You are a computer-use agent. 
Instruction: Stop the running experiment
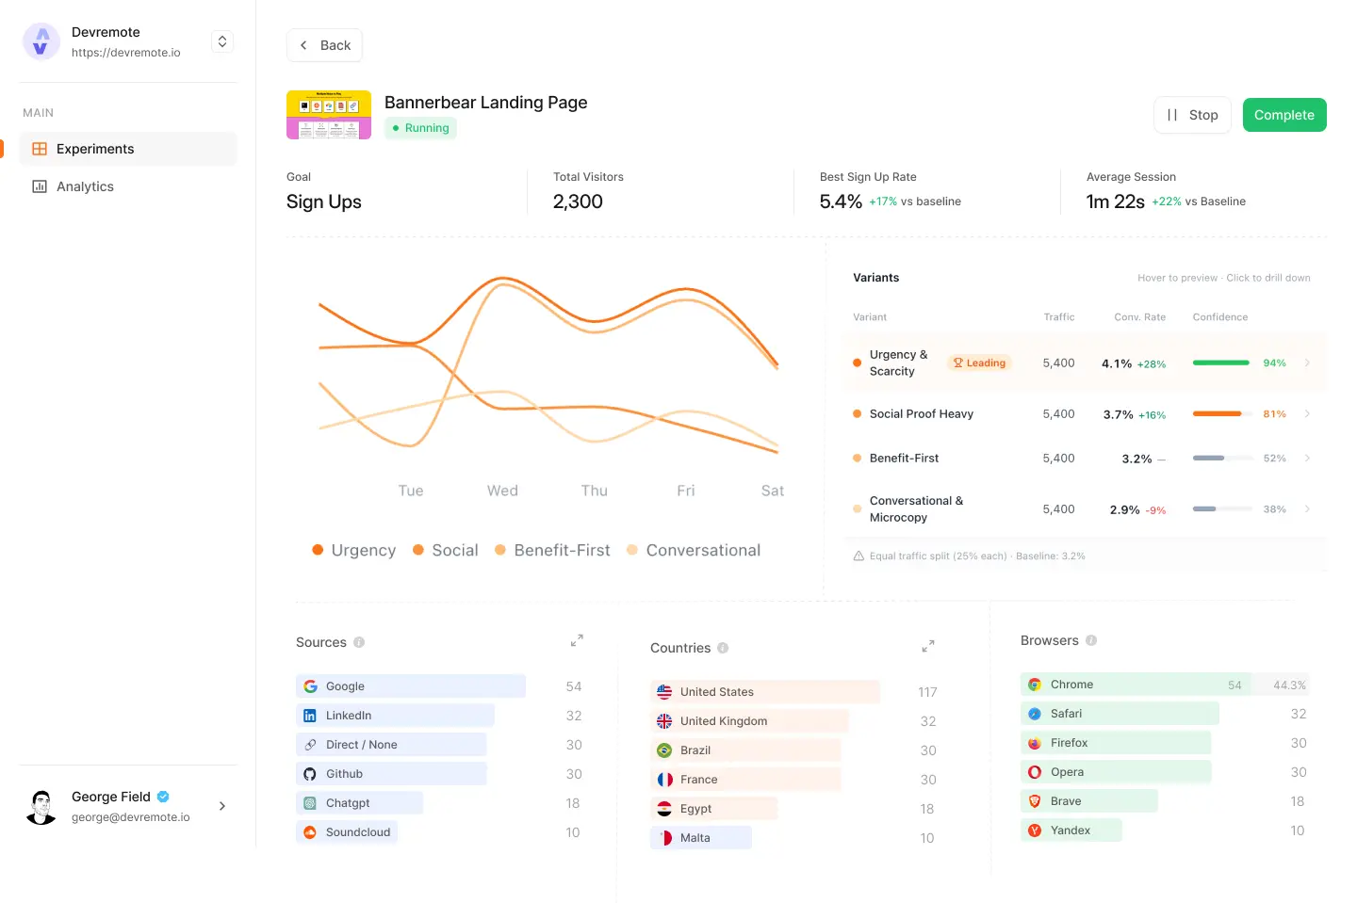pyautogui.click(x=1192, y=115)
